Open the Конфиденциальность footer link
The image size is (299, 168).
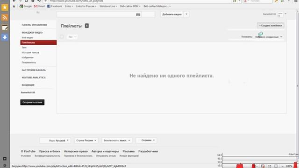(47, 156)
